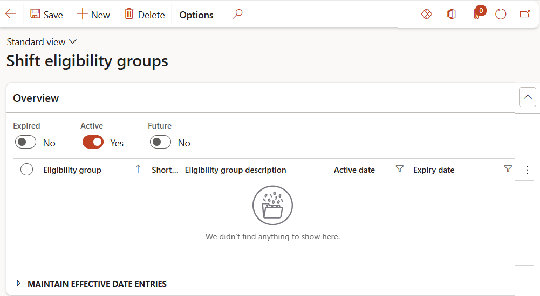Viewport: 540px width, 296px height.
Task: Refresh the page
Action: click(x=501, y=14)
